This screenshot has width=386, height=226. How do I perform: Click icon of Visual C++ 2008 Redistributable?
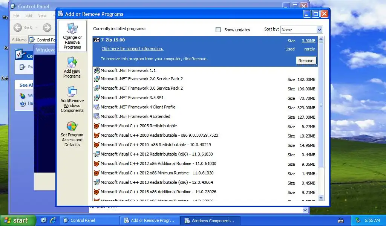coord(96,135)
